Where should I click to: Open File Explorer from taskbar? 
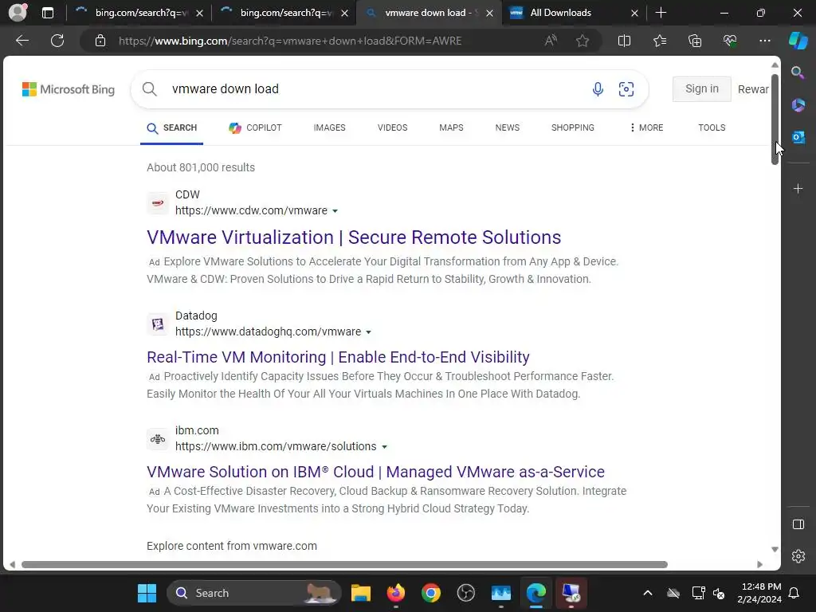pyautogui.click(x=361, y=593)
